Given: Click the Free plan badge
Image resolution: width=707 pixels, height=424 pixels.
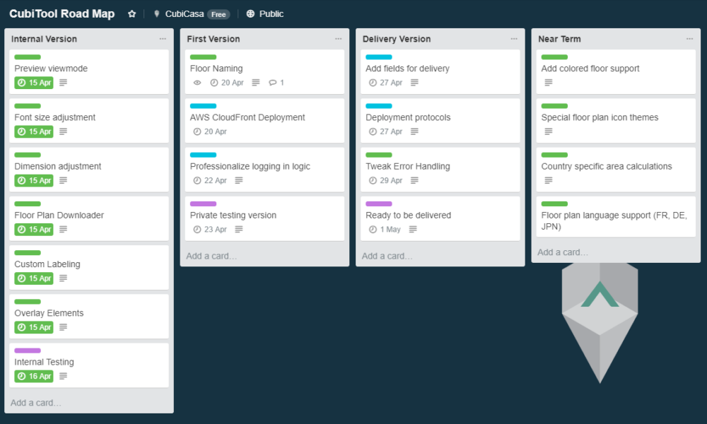Looking at the screenshot, I should click(x=218, y=14).
